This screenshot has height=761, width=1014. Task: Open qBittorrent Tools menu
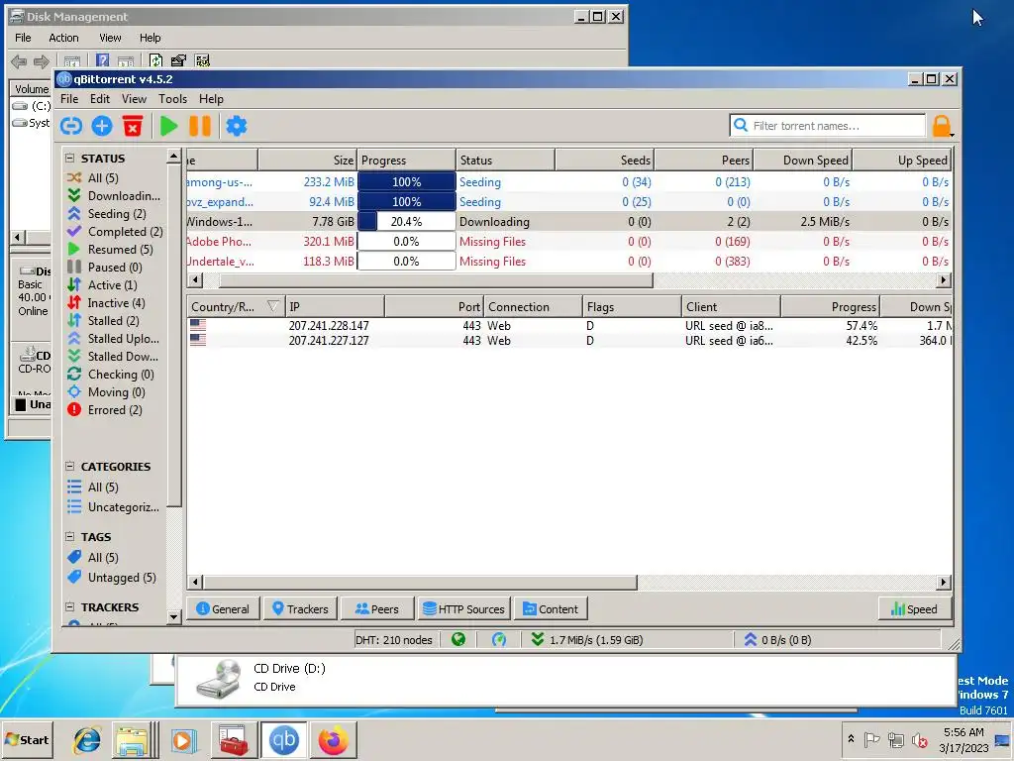172,99
